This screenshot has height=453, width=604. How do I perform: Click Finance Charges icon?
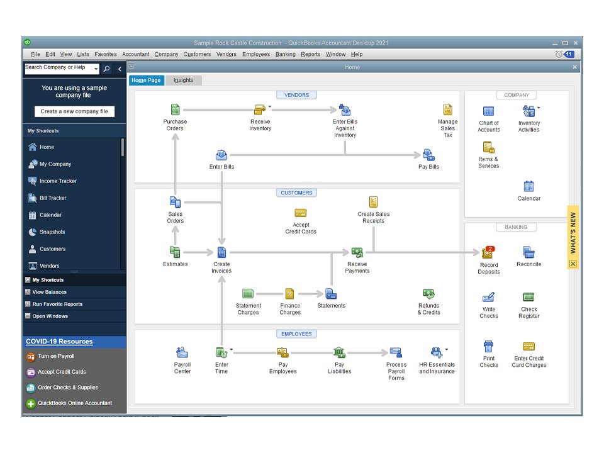[x=289, y=294]
